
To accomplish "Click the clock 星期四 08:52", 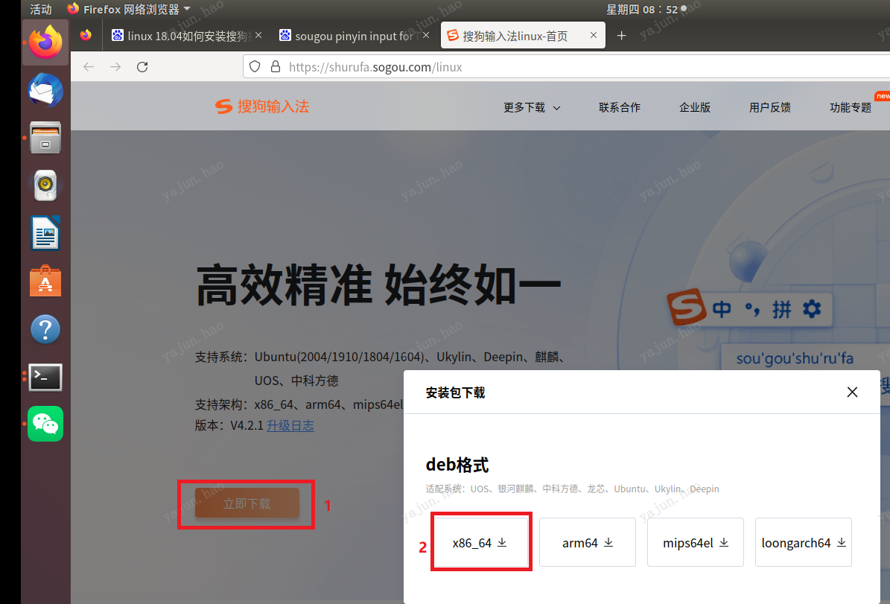I will coord(642,10).
